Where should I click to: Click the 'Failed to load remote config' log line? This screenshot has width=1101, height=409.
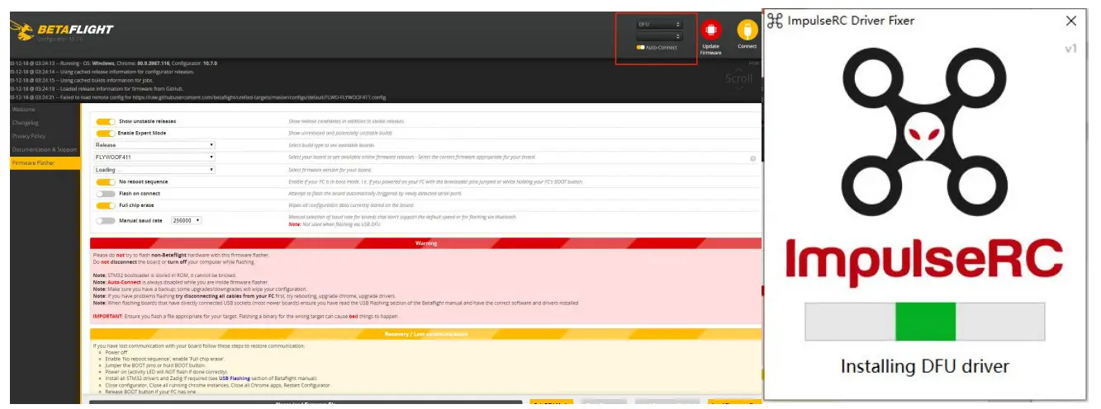(x=199, y=97)
